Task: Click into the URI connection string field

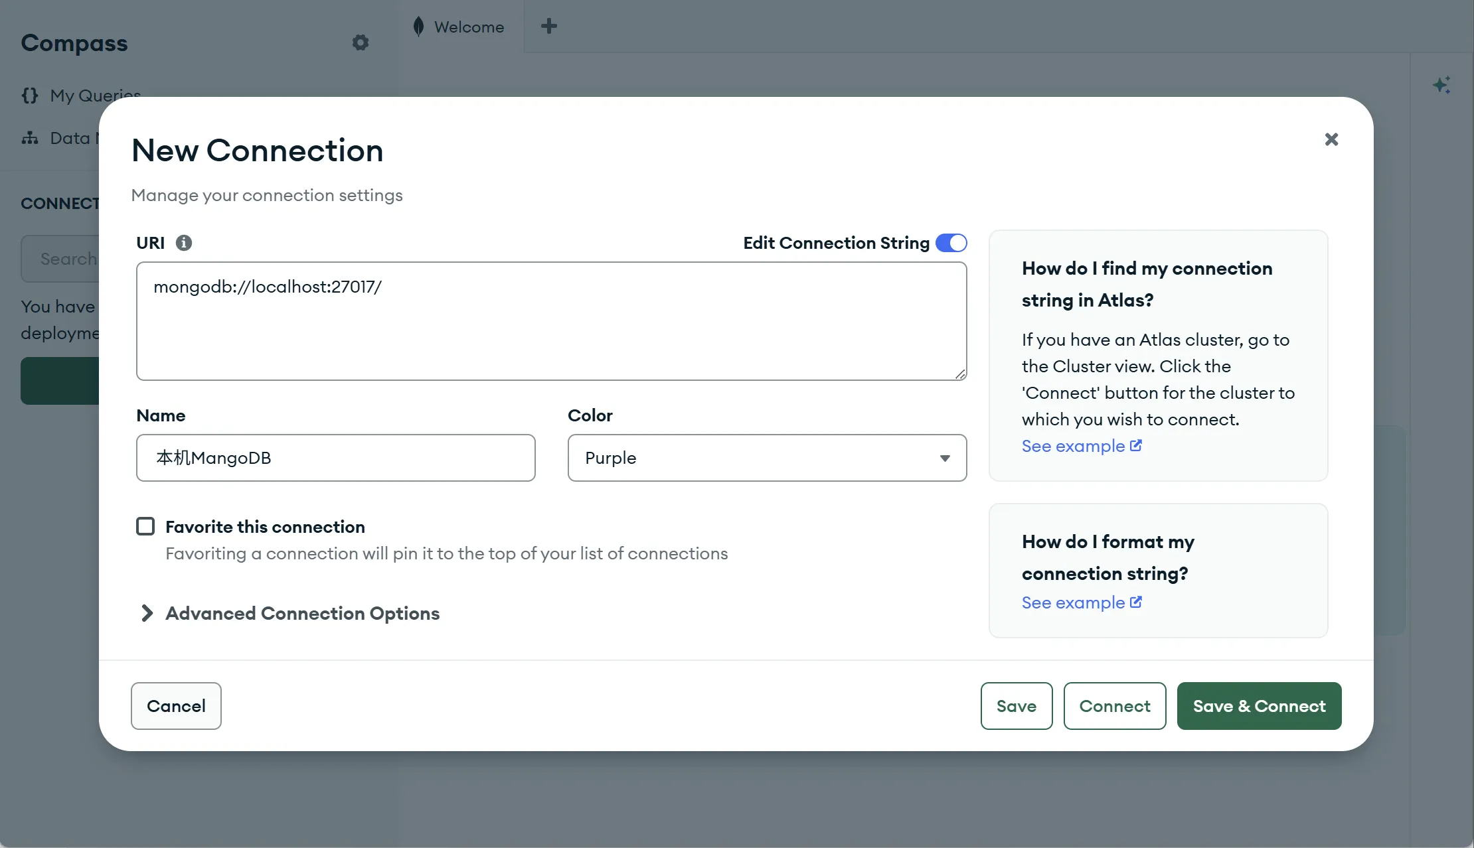Action: [x=551, y=321]
